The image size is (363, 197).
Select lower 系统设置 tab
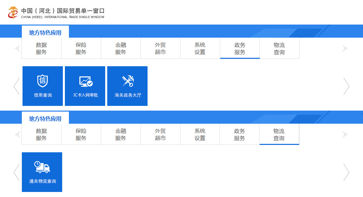click(200, 134)
